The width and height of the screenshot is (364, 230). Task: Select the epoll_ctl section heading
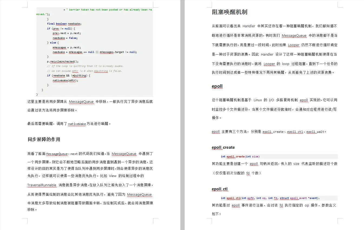coord(220,189)
